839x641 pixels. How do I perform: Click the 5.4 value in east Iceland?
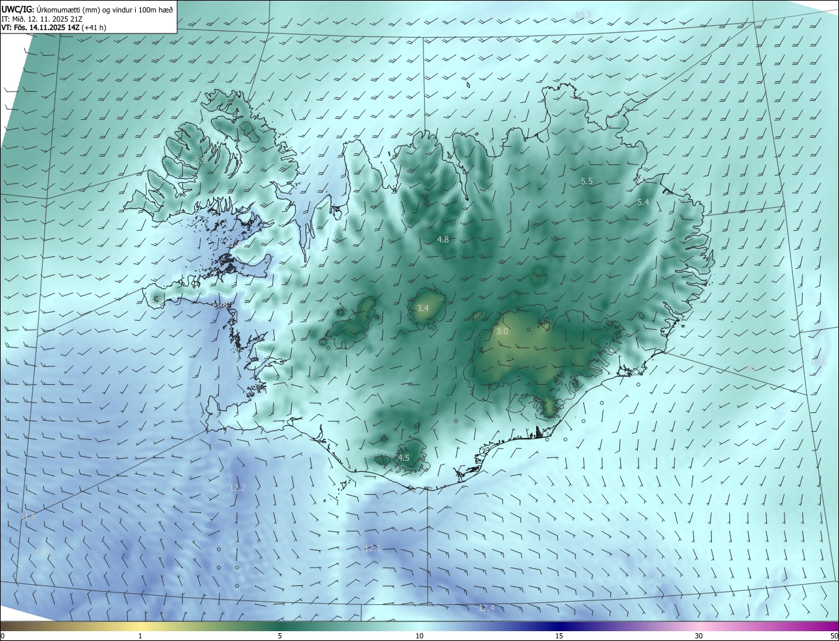coord(643,203)
